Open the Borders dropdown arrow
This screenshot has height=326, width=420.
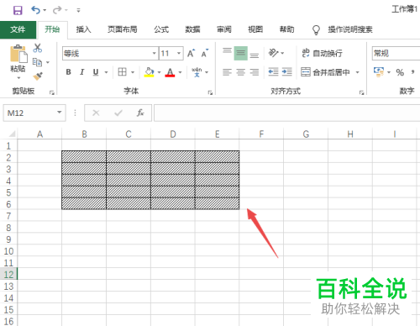tap(133, 72)
